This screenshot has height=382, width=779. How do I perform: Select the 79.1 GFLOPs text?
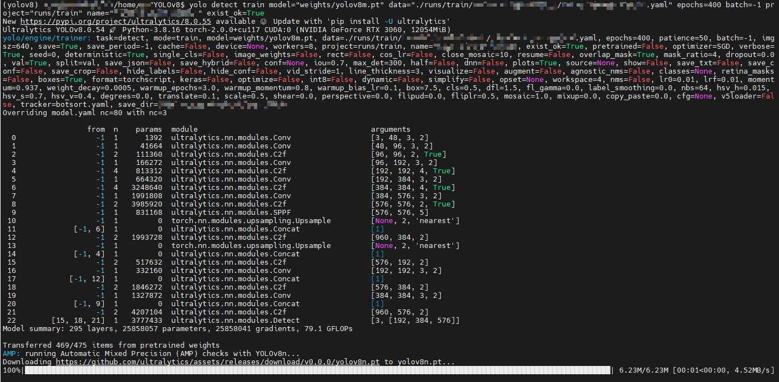[328, 328]
